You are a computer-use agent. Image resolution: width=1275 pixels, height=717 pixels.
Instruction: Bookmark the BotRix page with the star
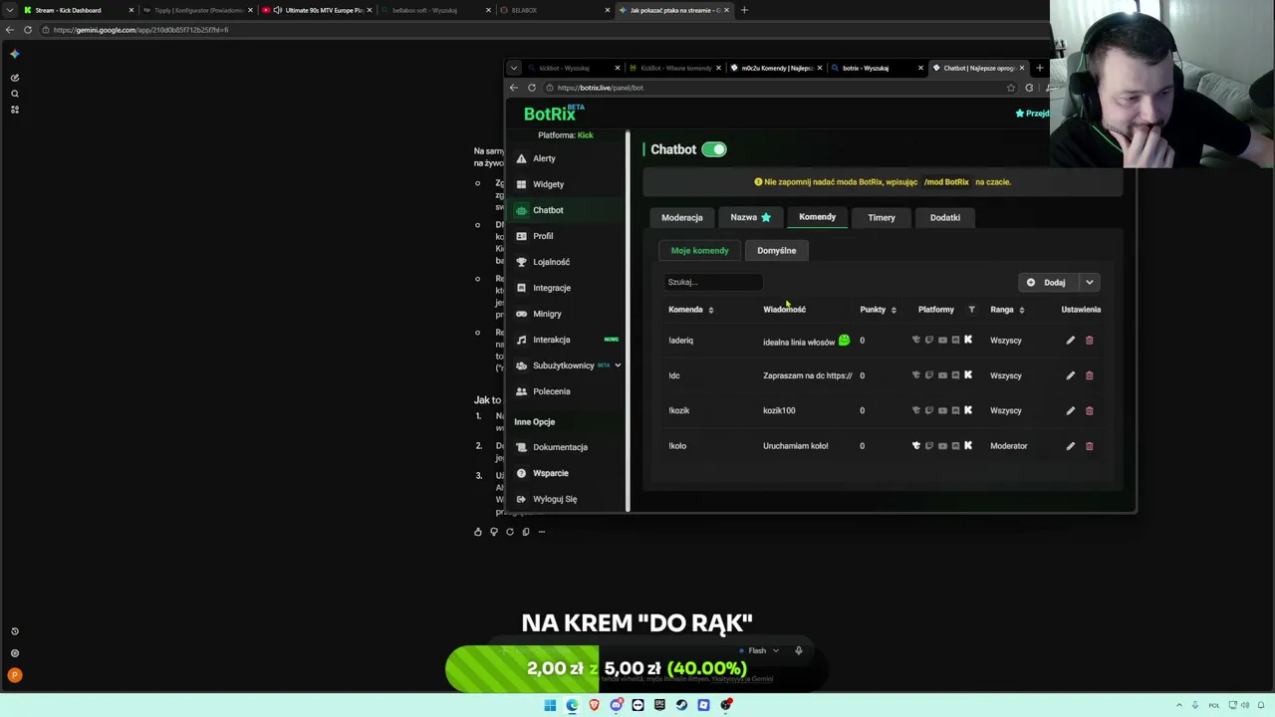click(1011, 88)
